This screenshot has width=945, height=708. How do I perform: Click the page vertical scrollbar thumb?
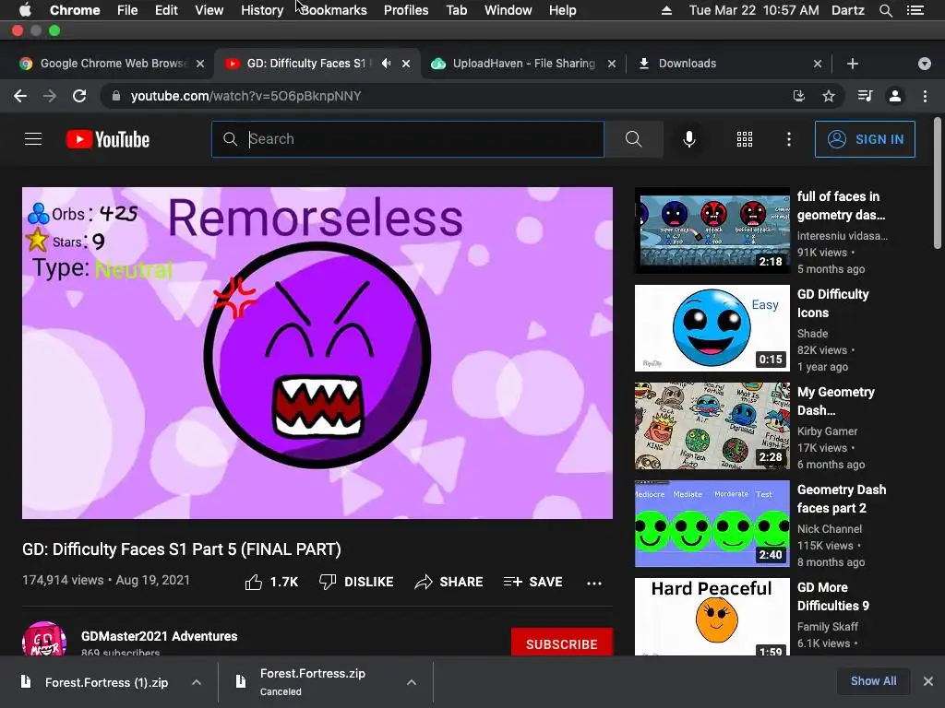click(x=938, y=183)
